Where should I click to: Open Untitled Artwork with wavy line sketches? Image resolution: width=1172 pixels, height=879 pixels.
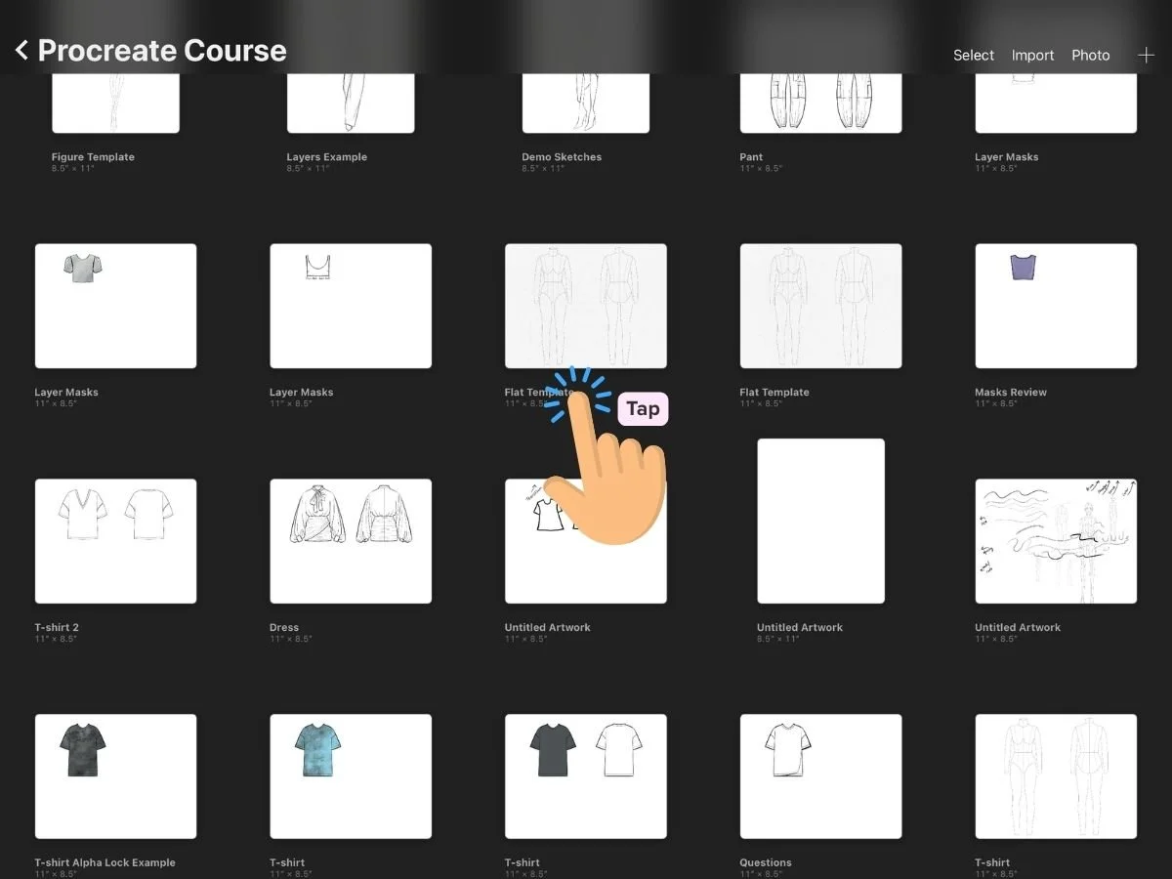pyautogui.click(x=1056, y=541)
